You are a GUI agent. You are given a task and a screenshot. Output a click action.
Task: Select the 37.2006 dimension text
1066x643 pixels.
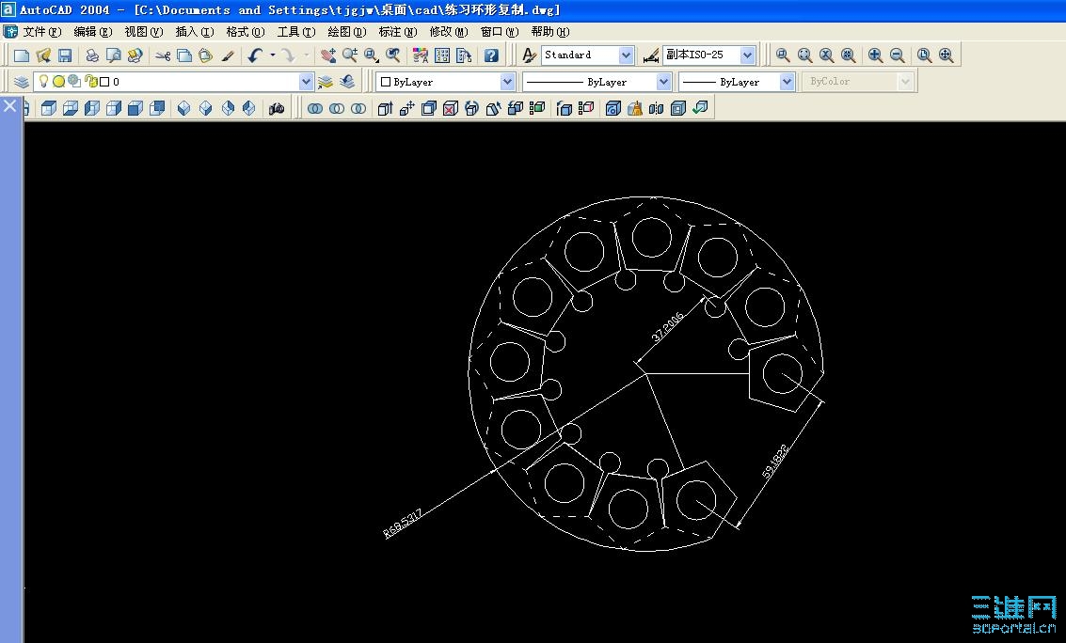point(667,327)
